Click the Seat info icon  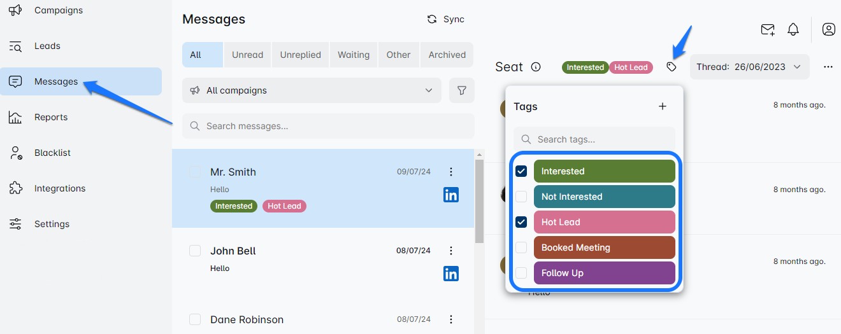coord(536,67)
